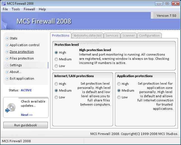Open the File menu

pyautogui.click(x=5, y=9)
